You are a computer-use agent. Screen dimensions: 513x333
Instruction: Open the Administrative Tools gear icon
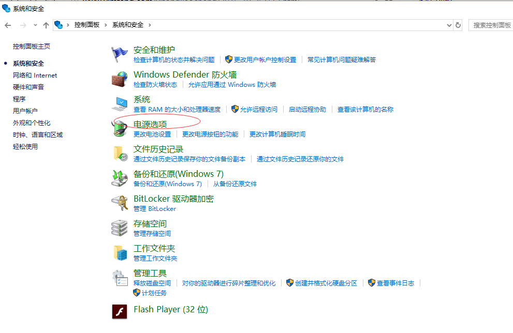(120, 278)
